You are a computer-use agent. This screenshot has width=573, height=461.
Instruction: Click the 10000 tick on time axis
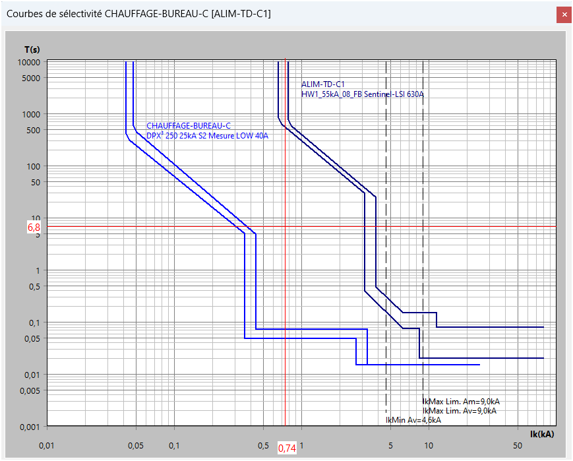pyautogui.click(x=29, y=62)
